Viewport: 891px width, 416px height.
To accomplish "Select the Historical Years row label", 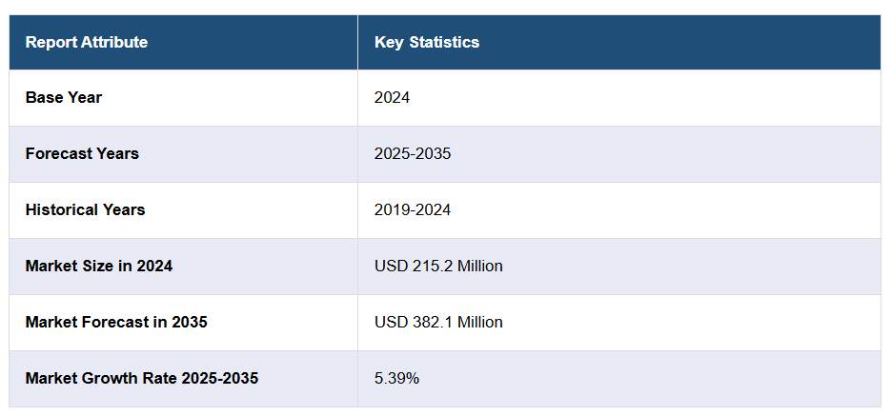I will 86,209.
